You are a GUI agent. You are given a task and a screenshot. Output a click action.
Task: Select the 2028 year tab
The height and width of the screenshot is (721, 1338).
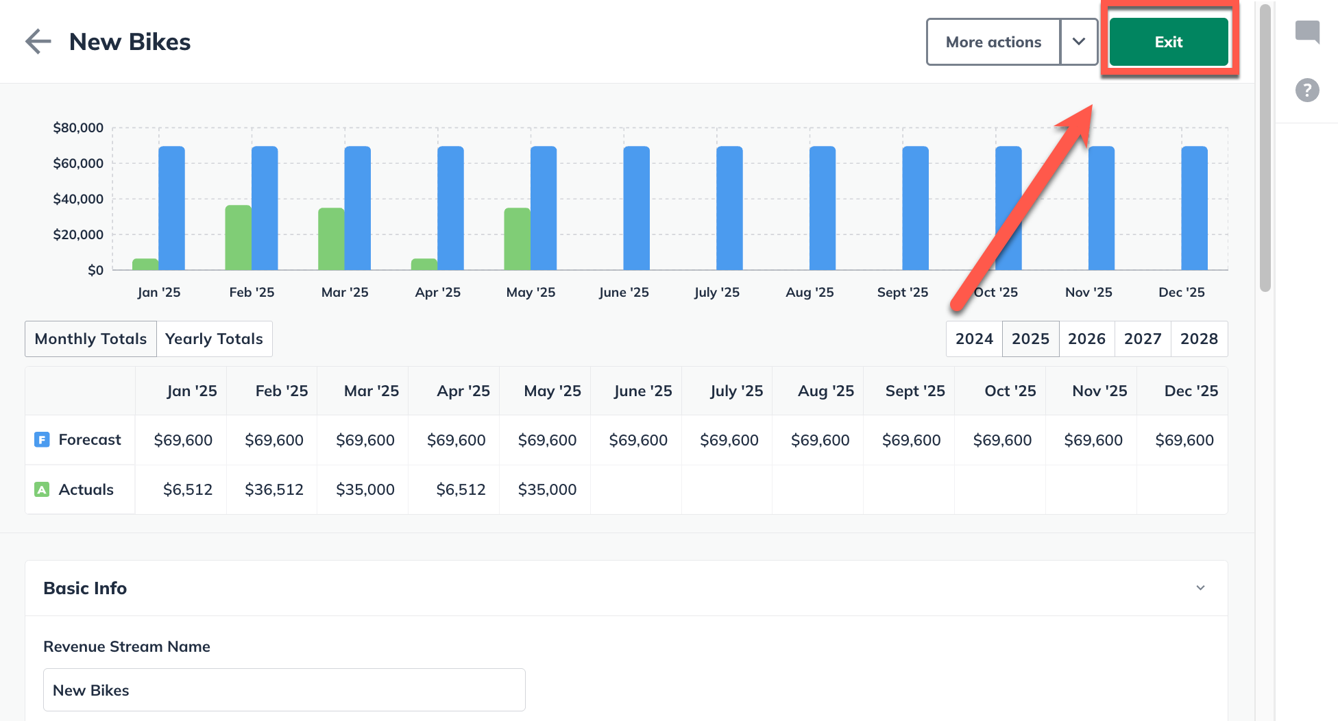1199,339
